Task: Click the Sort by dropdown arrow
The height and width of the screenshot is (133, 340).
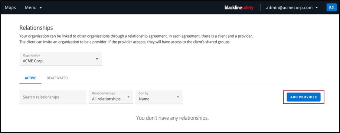Action: pyautogui.click(x=178, y=97)
